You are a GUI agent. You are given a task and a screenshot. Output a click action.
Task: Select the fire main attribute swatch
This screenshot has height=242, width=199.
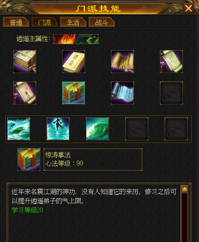(64, 39)
